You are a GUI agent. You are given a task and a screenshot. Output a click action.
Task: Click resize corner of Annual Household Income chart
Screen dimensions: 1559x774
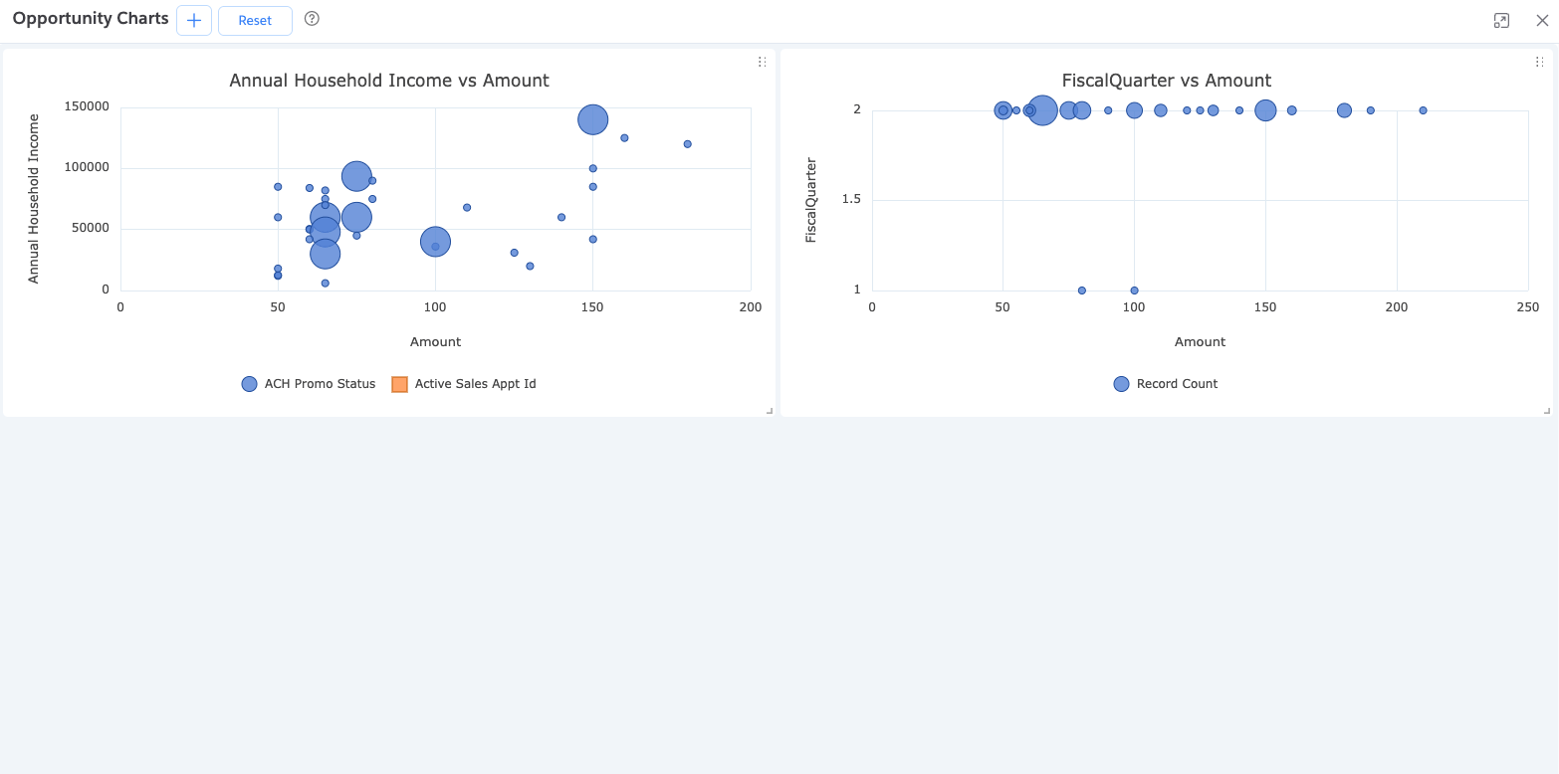click(770, 410)
